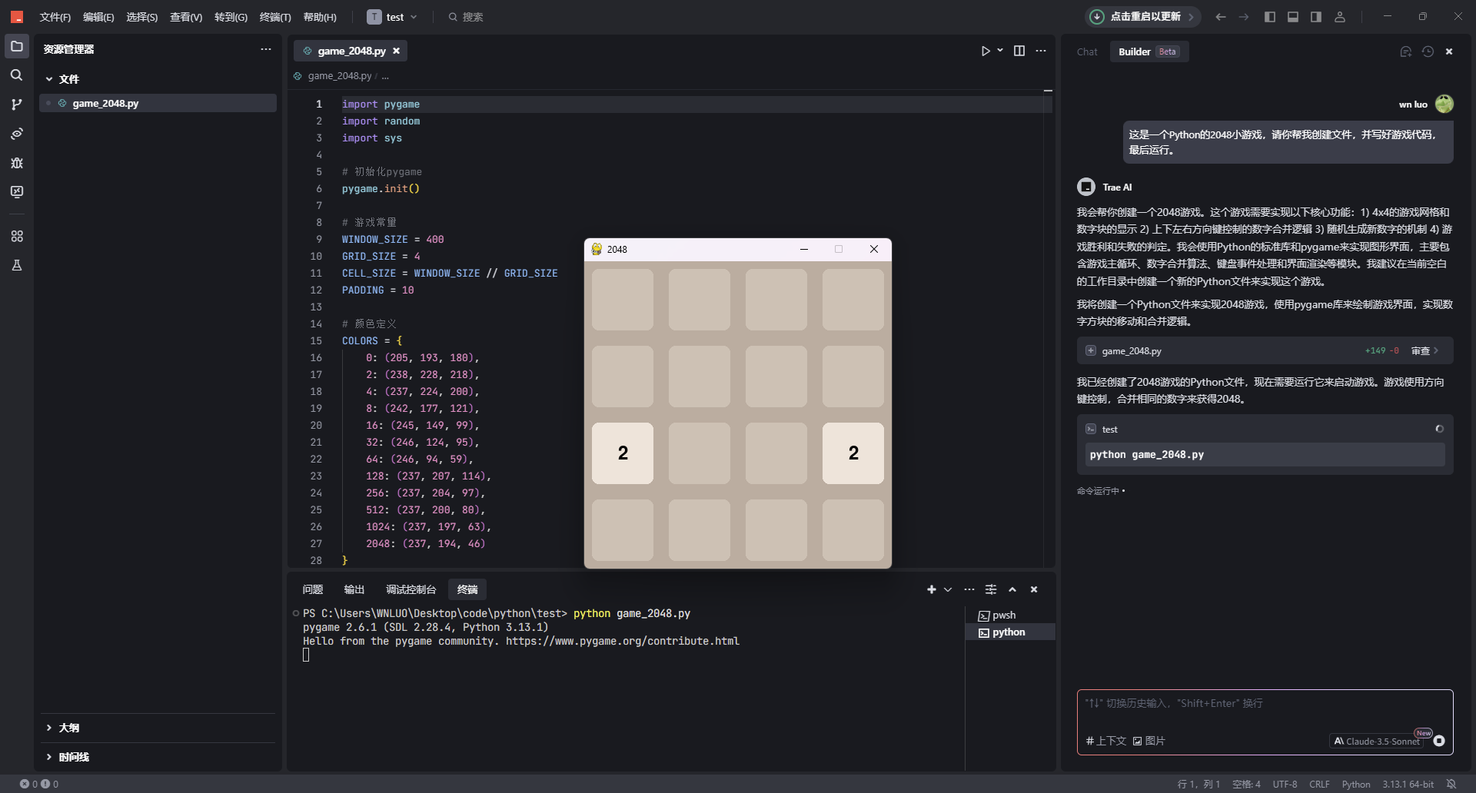
Task: Change CRLF line ending in status bar
Action: [x=1319, y=784]
